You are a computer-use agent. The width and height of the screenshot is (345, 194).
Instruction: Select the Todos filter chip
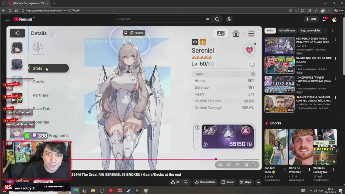click(x=270, y=30)
